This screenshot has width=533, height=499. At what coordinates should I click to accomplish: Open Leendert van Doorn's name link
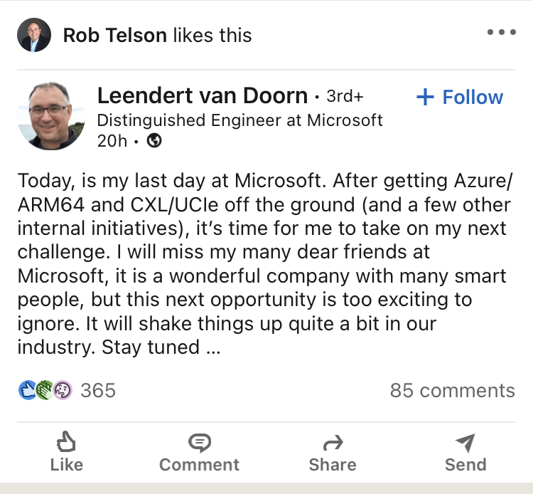203,95
